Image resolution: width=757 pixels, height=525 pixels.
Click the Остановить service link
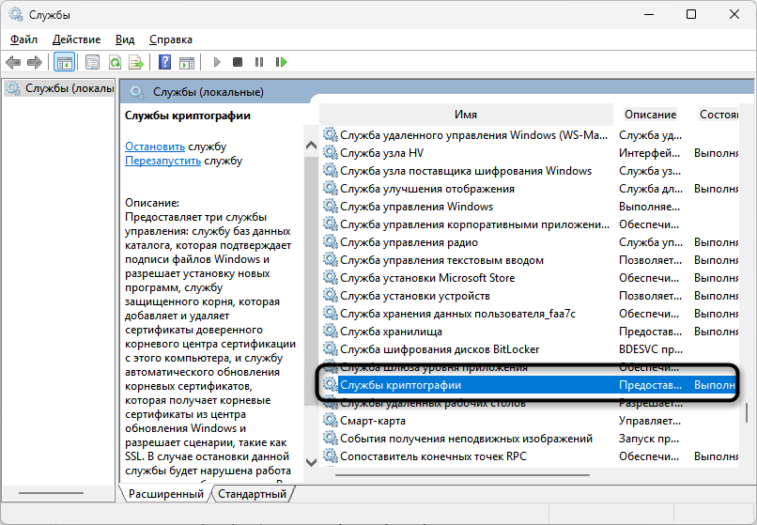pos(155,147)
